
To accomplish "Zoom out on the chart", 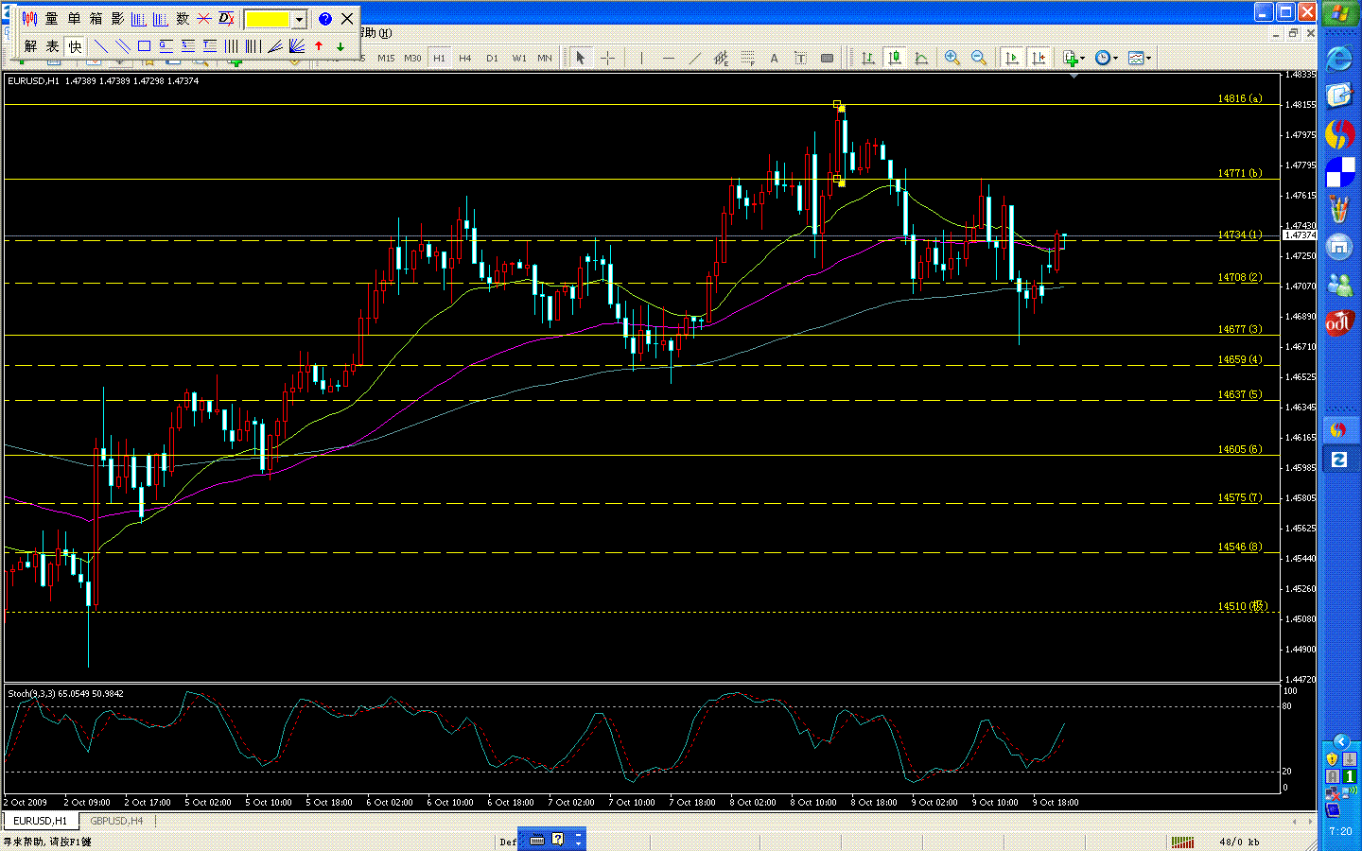I will click(x=979, y=59).
